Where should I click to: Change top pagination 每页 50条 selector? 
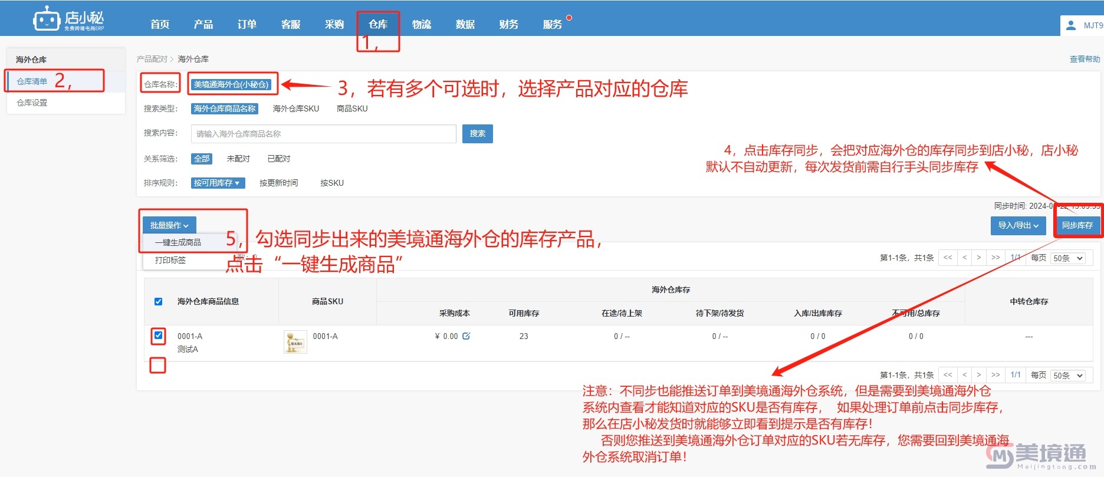(x=1068, y=258)
